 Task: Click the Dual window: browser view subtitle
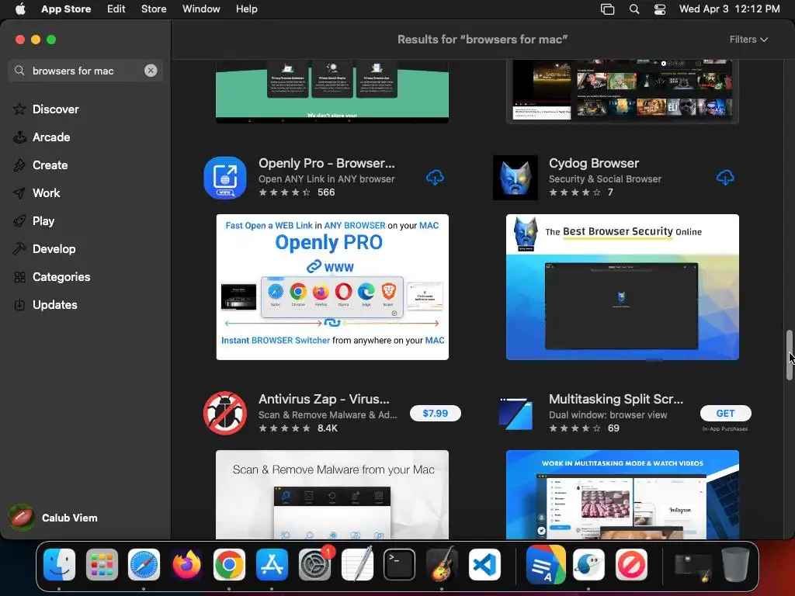pos(608,414)
